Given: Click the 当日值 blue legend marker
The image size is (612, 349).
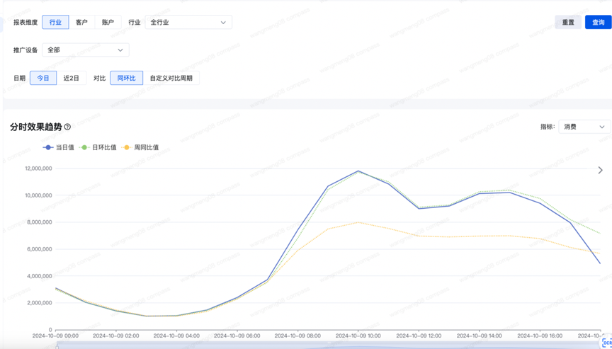Looking at the screenshot, I should coord(48,148).
